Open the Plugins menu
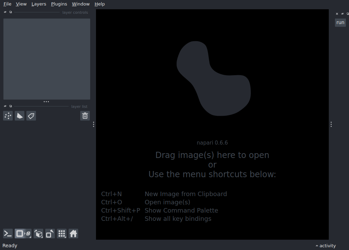The image size is (349, 250). coord(59,4)
